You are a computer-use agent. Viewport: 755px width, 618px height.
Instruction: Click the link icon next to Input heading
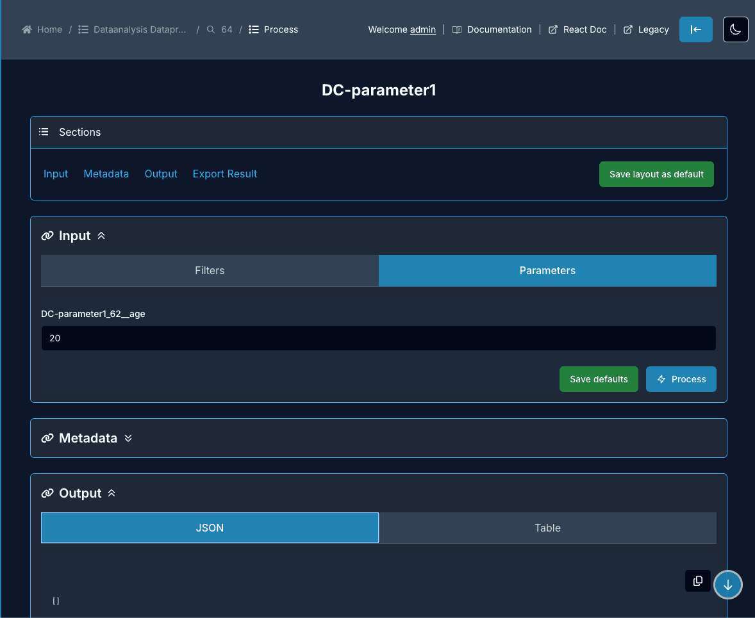coord(47,236)
